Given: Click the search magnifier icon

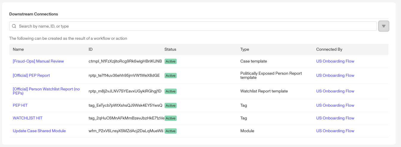Looking at the screenshot, I should tap(14, 26).
